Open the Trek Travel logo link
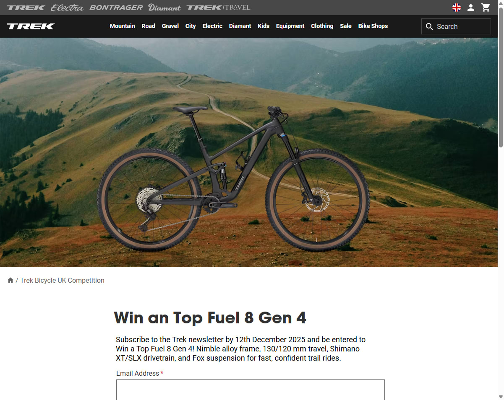The height and width of the screenshot is (400, 504). pyautogui.click(x=218, y=8)
